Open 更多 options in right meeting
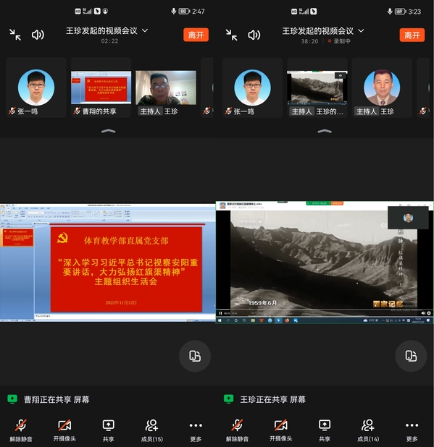Image resolution: width=434 pixels, height=447 pixels. [x=412, y=430]
